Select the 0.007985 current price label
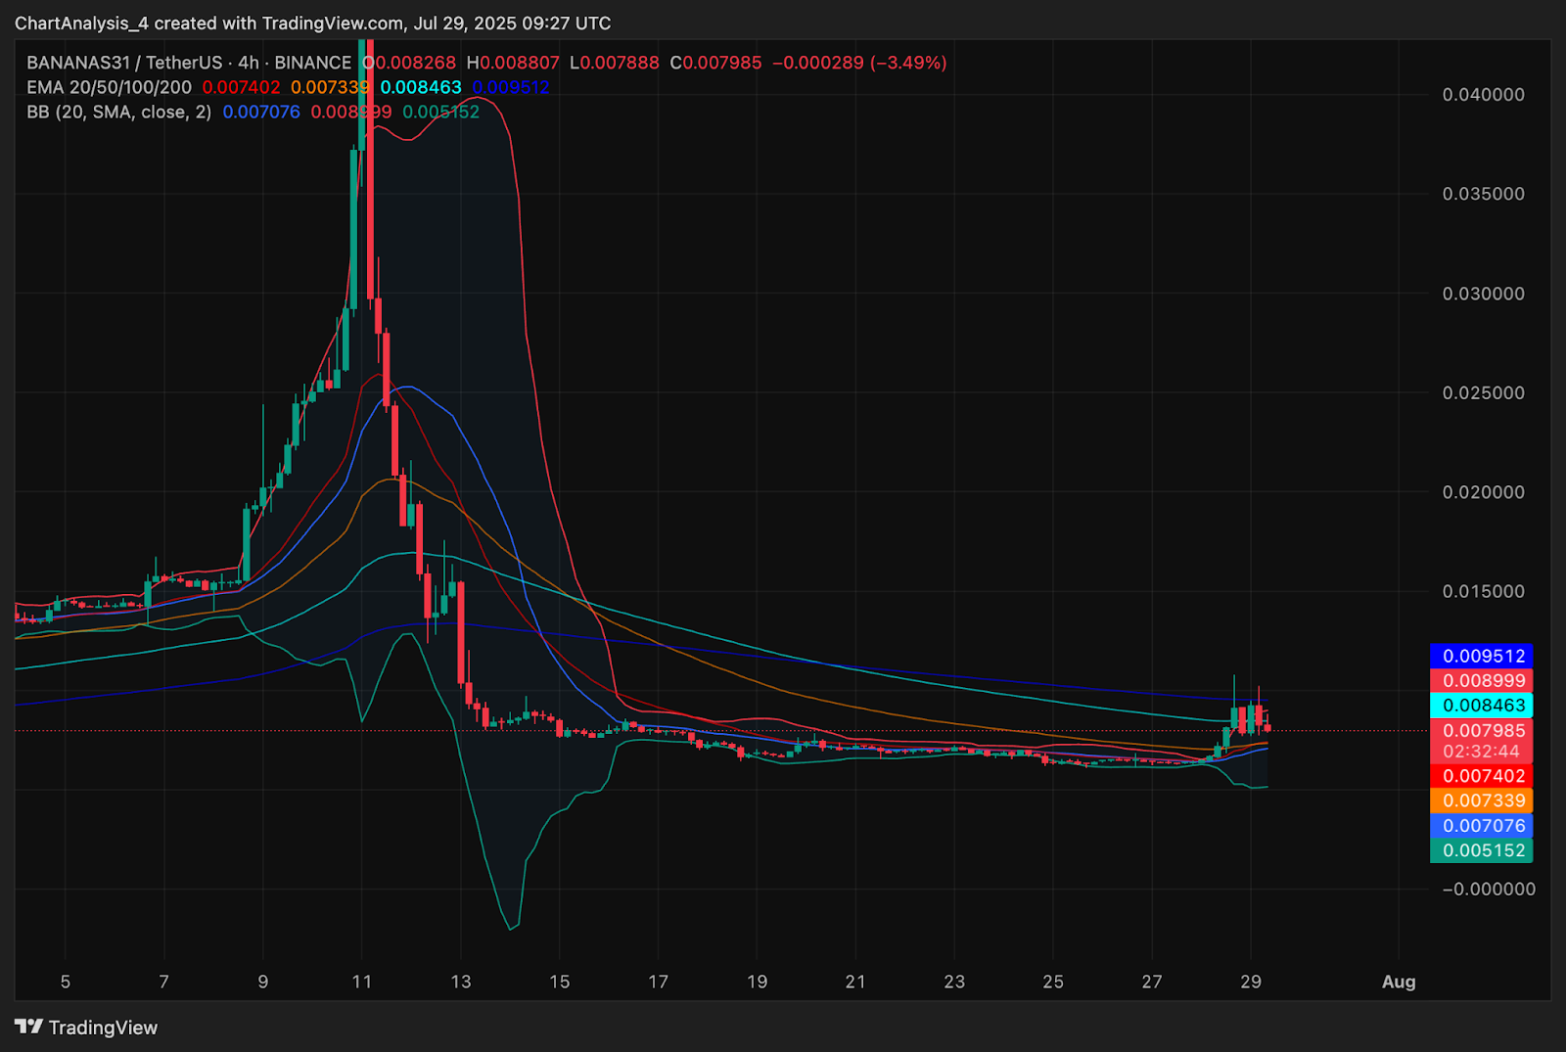 coord(1482,730)
